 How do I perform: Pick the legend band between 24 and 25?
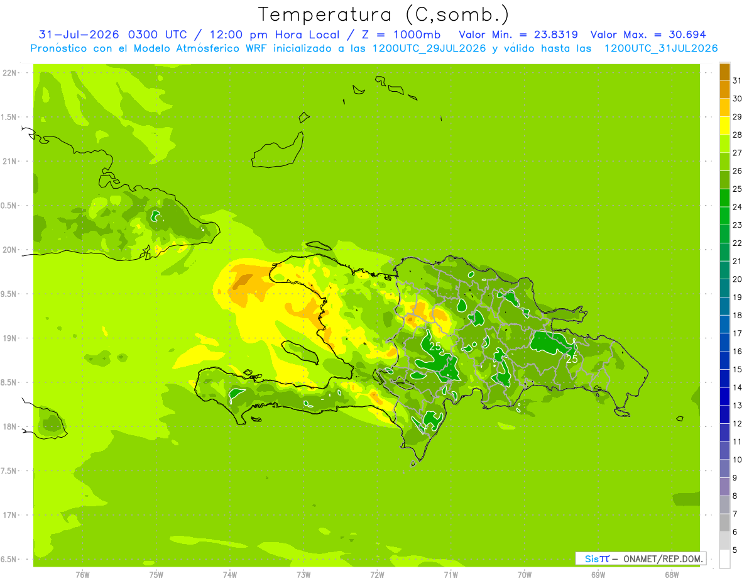pyautogui.click(x=724, y=198)
